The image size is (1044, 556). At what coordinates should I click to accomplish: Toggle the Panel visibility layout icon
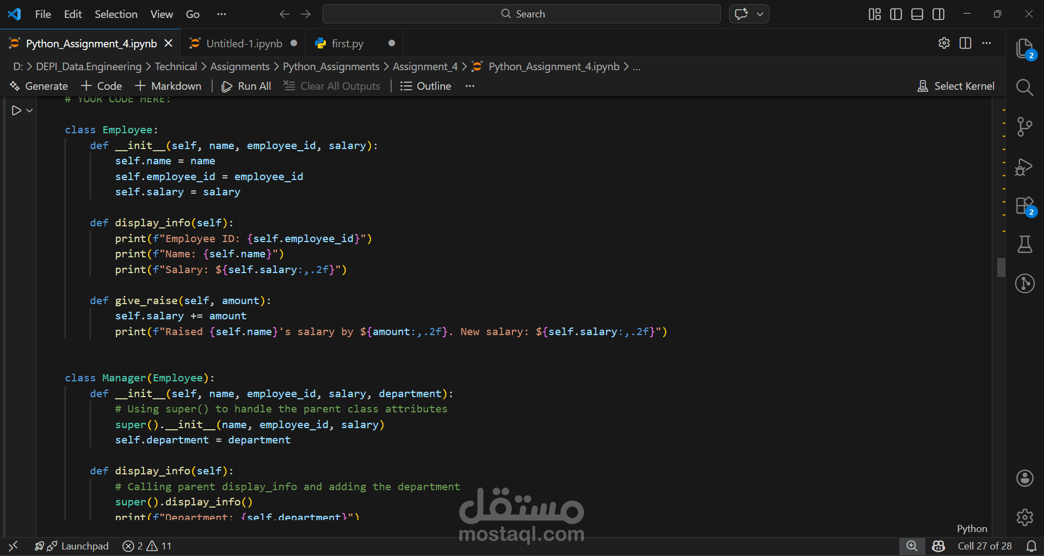917,14
